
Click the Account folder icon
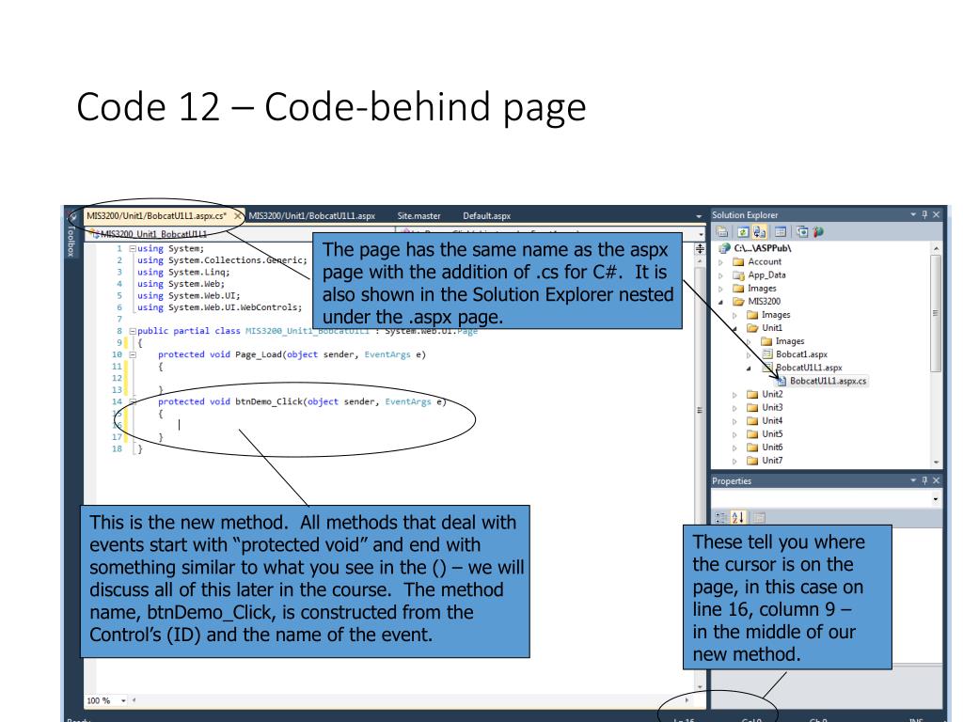pyautogui.click(x=738, y=261)
